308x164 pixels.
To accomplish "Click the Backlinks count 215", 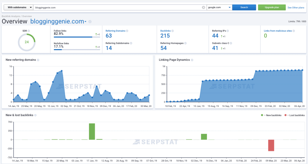I will coord(165,36).
